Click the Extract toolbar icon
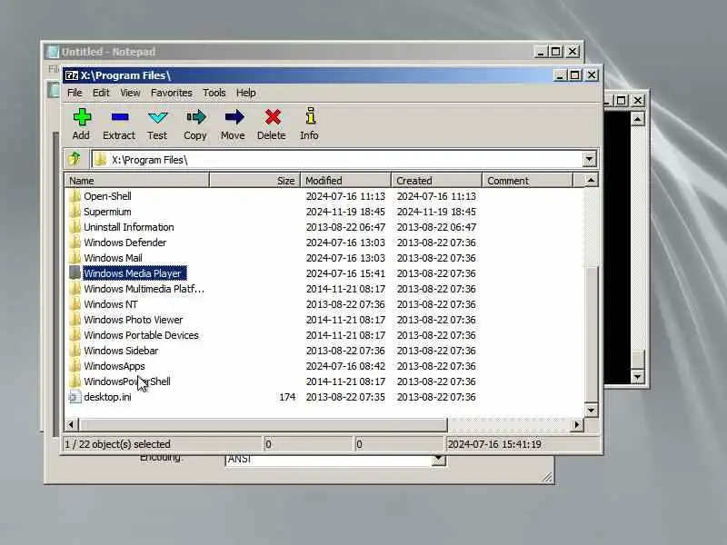Image resolution: width=727 pixels, height=545 pixels. tap(120, 117)
